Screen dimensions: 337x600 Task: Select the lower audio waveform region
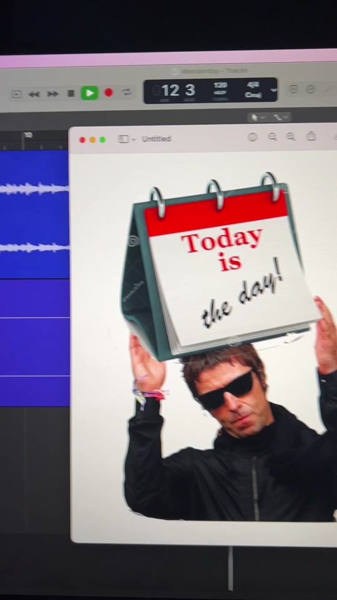pos(34,247)
